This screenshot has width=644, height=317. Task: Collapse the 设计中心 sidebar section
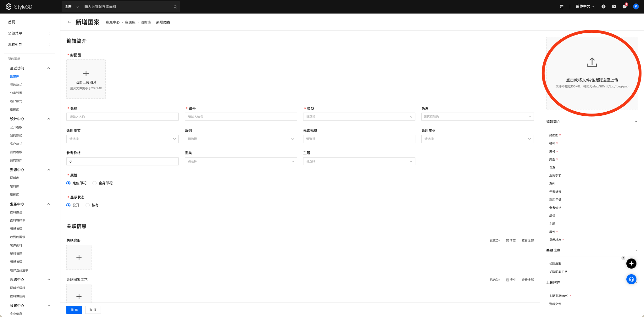click(49, 119)
